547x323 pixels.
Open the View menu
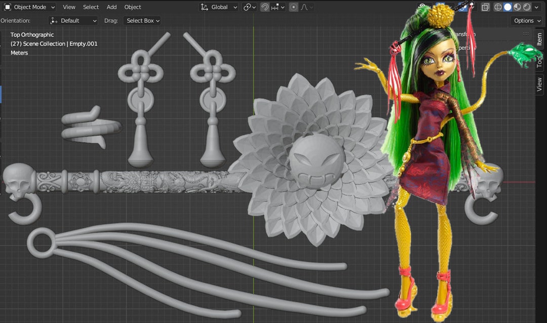click(69, 7)
